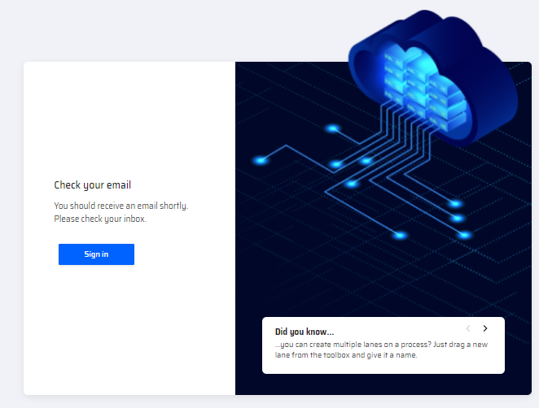Click the cloud server illustration

point(432,79)
